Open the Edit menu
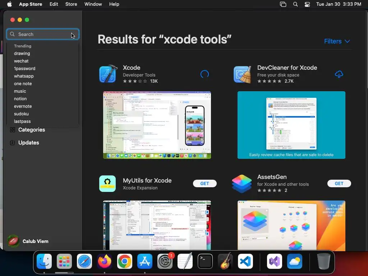This screenshot has width=368, height=276. (54, 4)
